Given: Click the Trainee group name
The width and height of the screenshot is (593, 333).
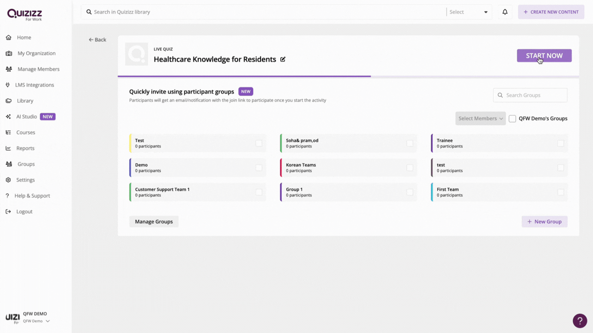Looking at the screenshot, I should pos(445,141).
